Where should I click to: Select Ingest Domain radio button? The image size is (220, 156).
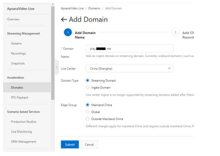pos(87,88)
